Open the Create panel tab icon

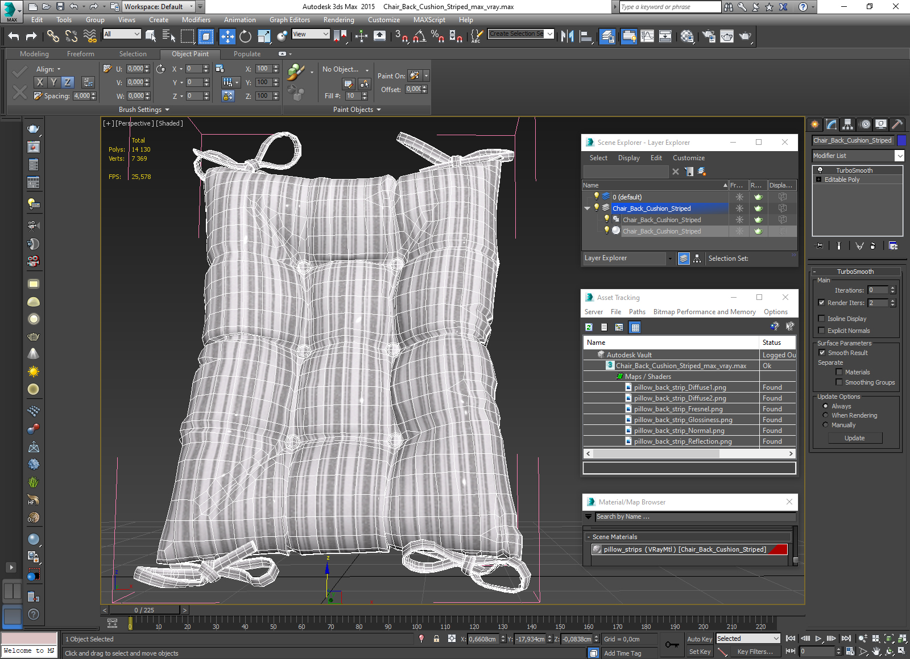coord(815,124)
